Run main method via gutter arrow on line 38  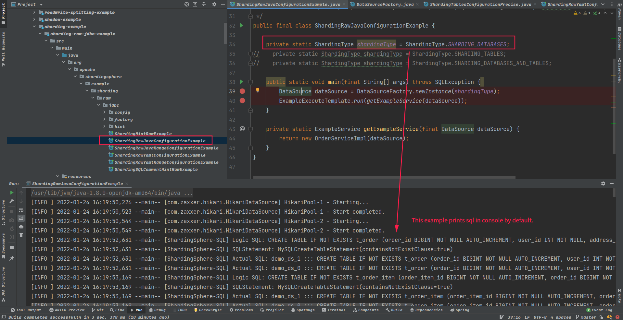coord(241,82)
